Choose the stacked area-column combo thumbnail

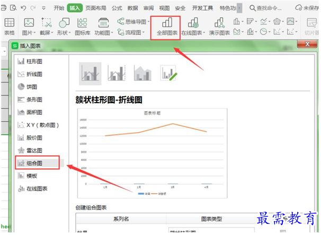click(x=142, y=73)
